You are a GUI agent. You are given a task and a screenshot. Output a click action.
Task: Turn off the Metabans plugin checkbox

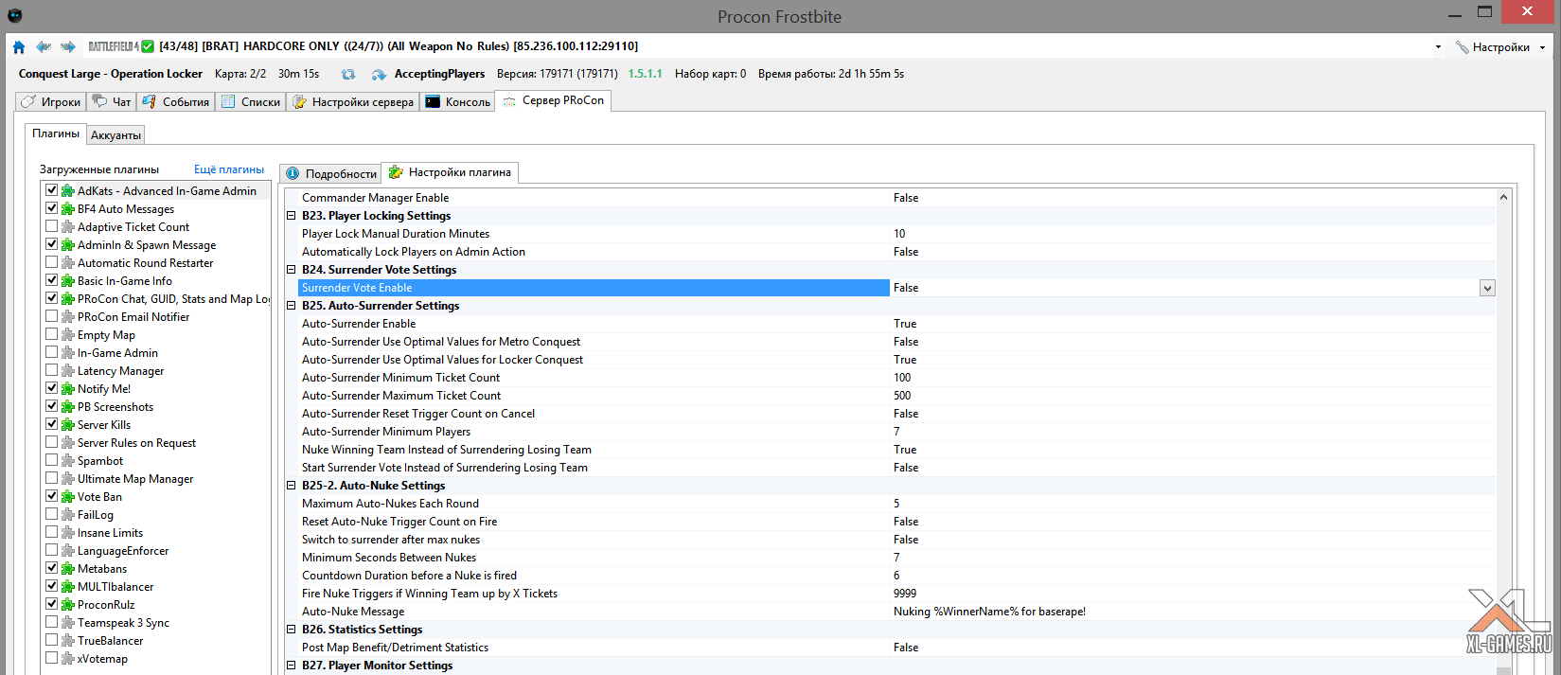52,568
